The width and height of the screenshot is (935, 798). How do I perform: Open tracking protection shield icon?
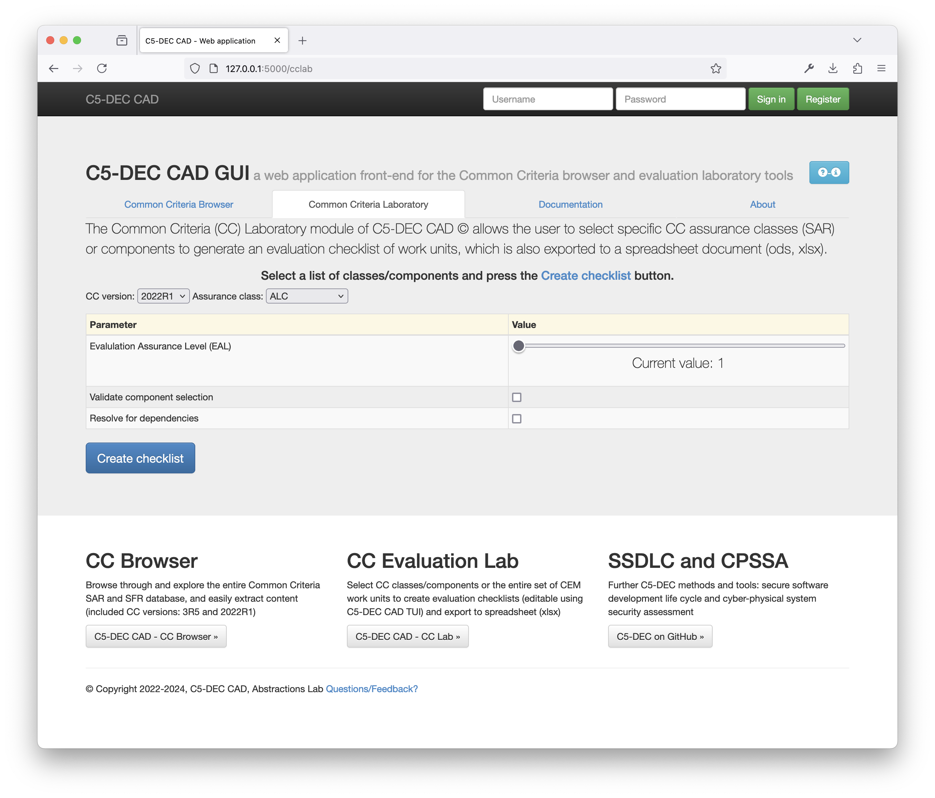point(195,69)
